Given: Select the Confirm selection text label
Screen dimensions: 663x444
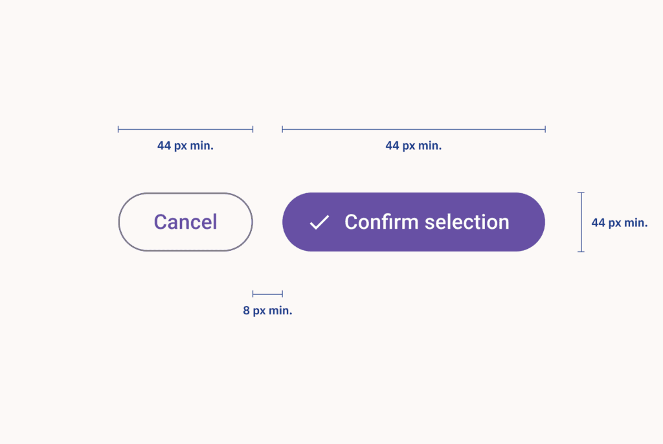Looking at the screenshot, I should pos(427,222).
